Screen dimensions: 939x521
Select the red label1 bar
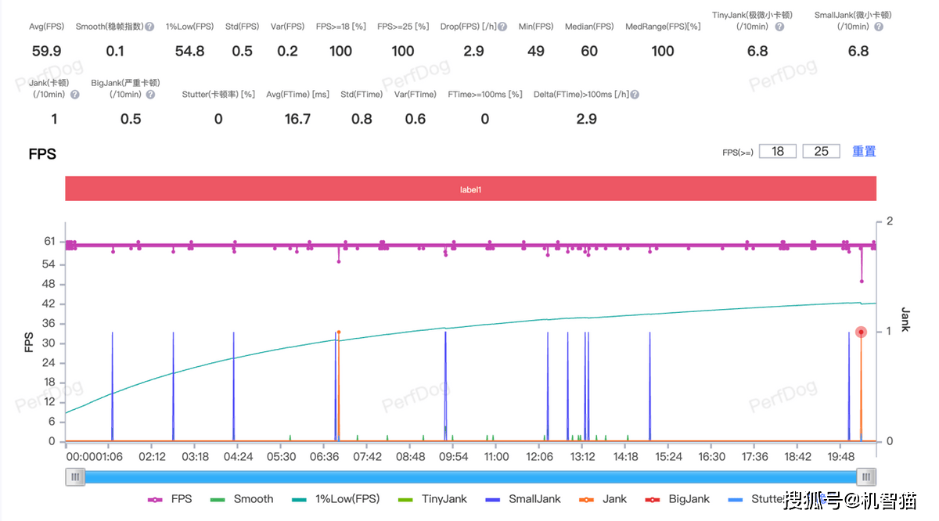(470, 189)
